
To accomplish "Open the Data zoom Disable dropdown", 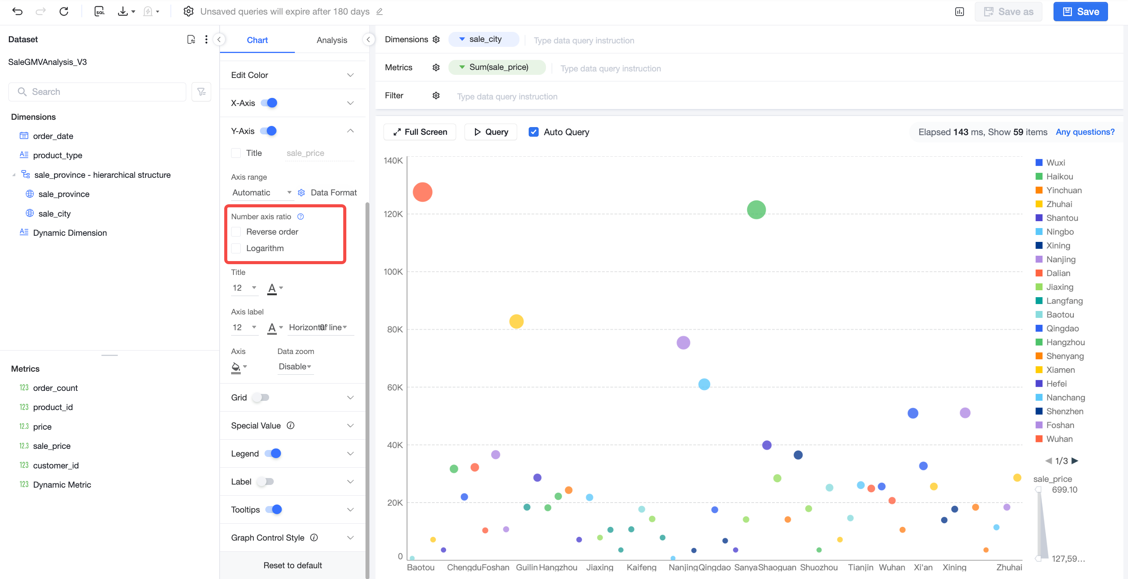I will 295,367.
